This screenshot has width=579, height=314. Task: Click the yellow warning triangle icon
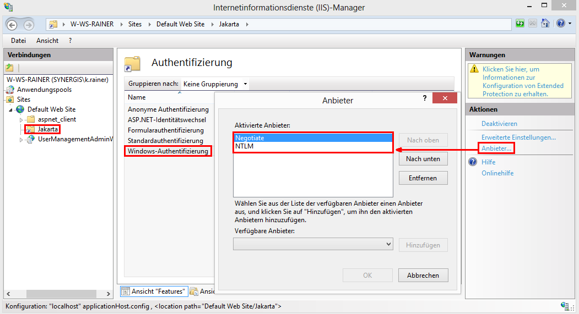[474, 70]
